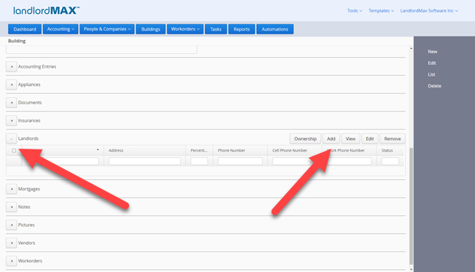475x272 pixels.
Task: Click the View landlord button
Action: [x=350, y=139]
